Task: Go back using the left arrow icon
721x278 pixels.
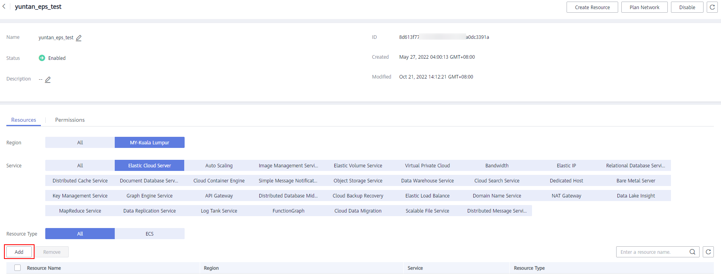Action: 4,7
